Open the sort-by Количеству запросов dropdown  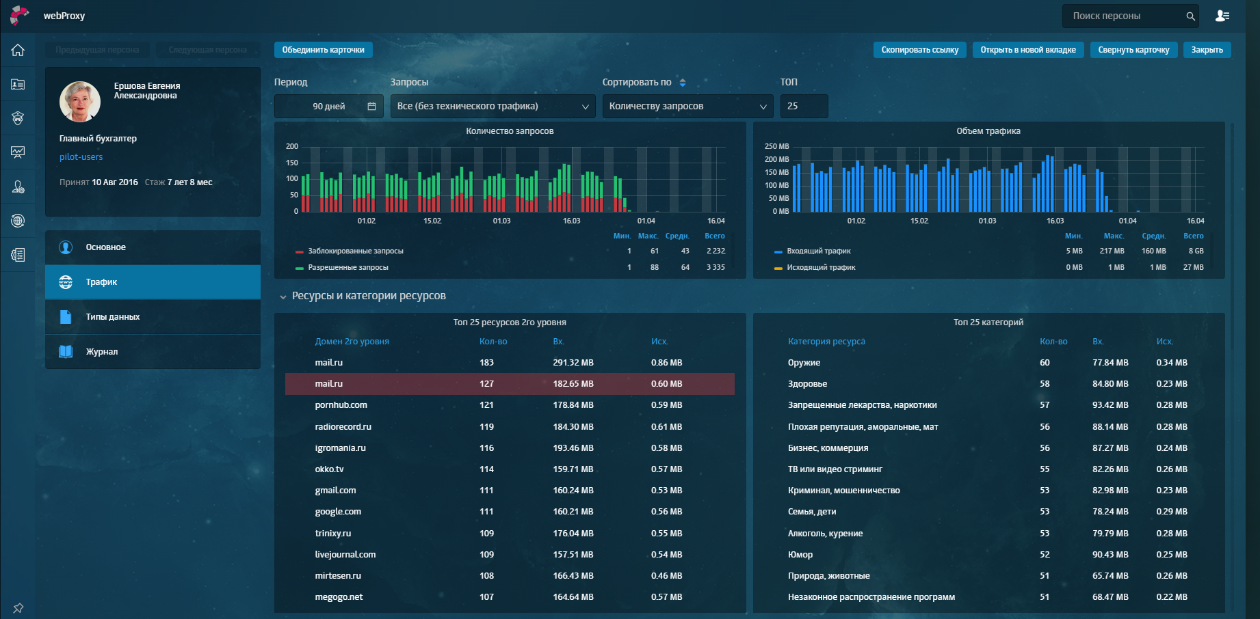coord(687,107)
